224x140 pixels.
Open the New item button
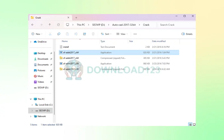[37, 34]
